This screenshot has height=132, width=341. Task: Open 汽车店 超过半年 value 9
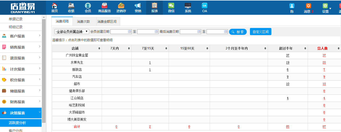point(288,77)
